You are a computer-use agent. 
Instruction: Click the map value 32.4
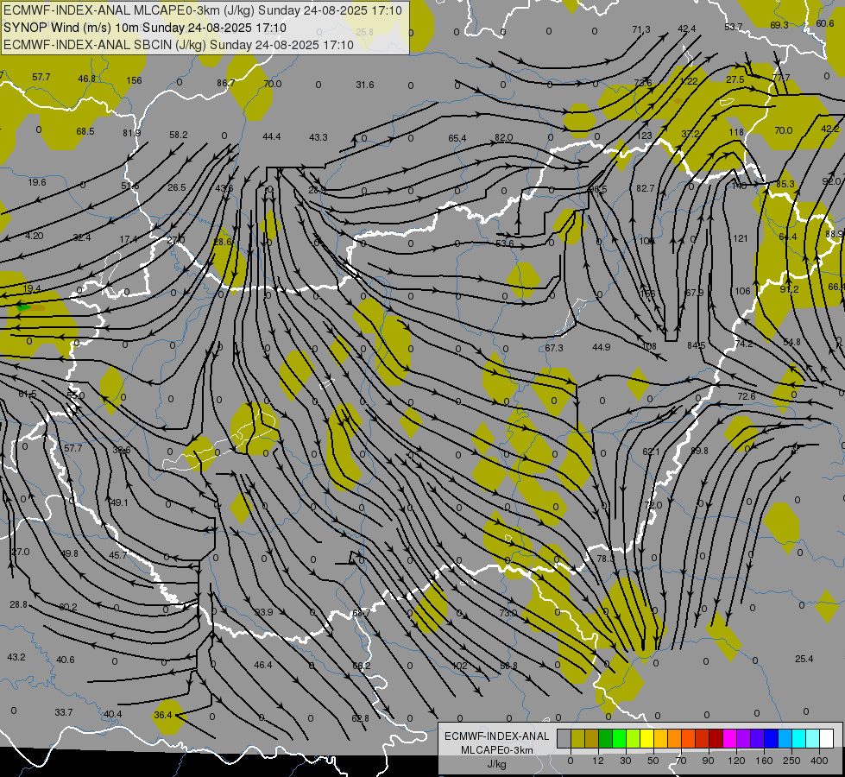82,237
